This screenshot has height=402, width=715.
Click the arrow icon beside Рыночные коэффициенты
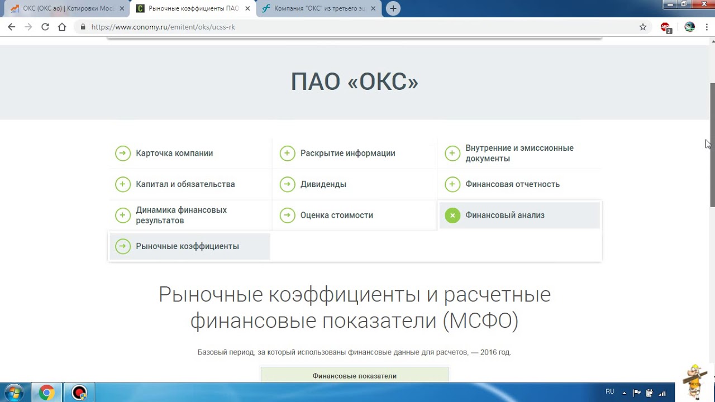[122, 246]
